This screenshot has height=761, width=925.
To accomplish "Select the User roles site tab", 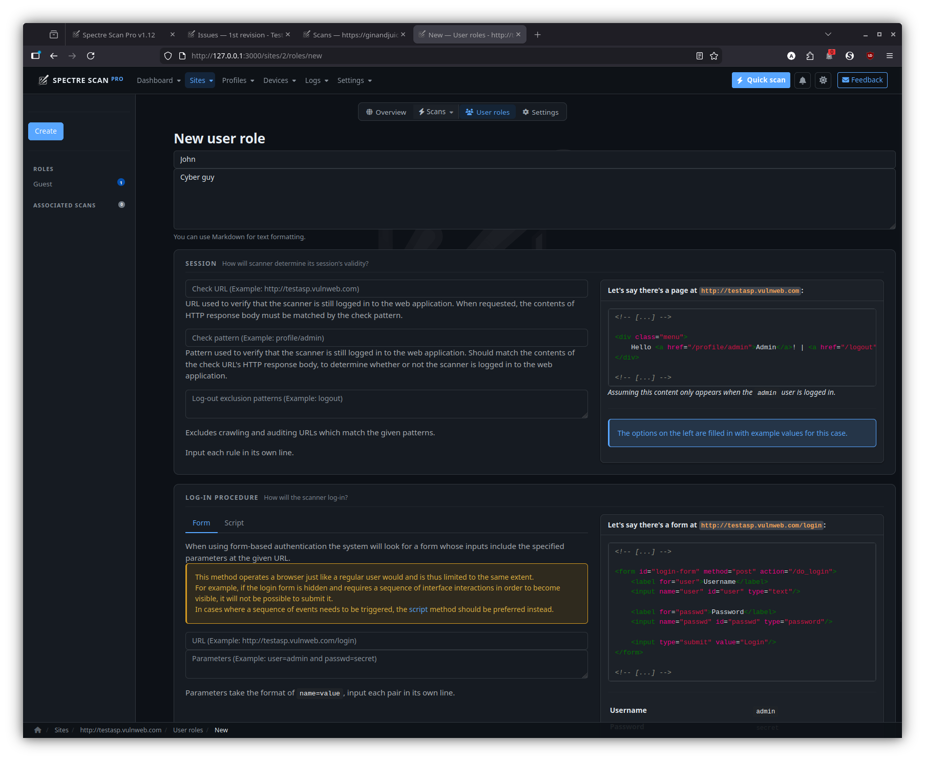I will tap(488, 112).
